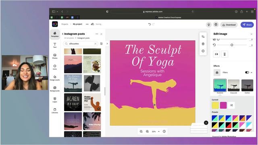Close the Edit image panel
This screenshot has width=258, height=145.
tap(252, 34)
